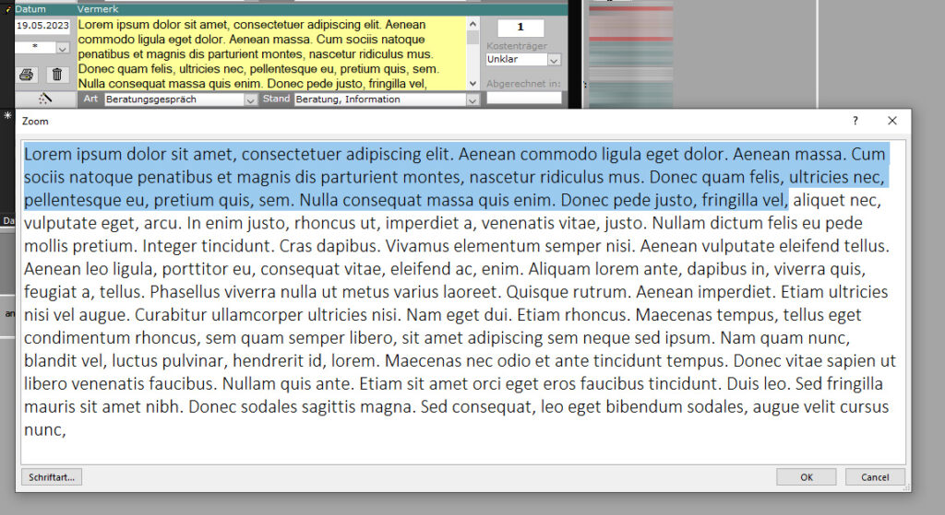Click the Abgerechnet in input field
945x515 pixels.
click(x=523, y=98)
